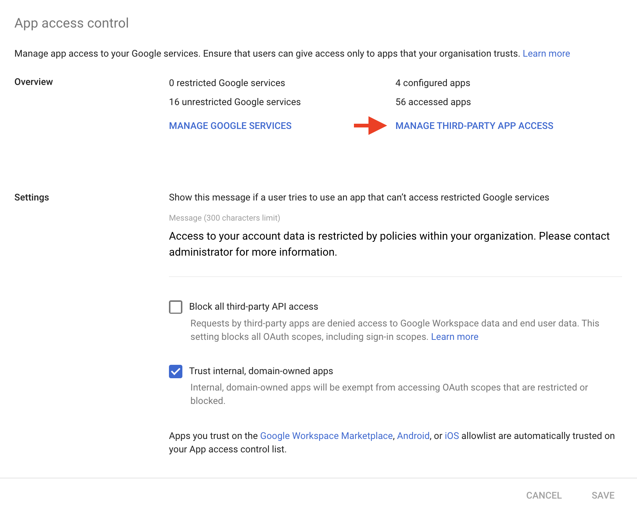Click the Overview section label

pyautogui.click(x=34, y=82)
